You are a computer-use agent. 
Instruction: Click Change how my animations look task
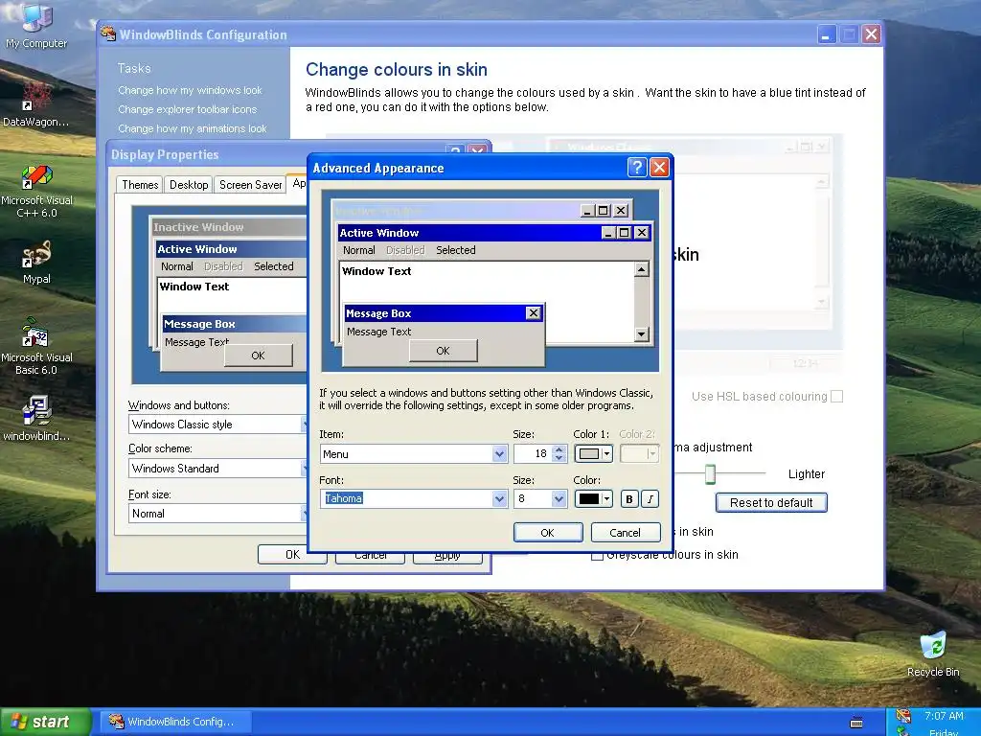tap(192, 128)
